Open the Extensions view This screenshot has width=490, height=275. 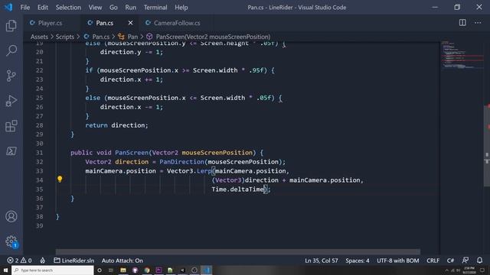coord(11,126)
